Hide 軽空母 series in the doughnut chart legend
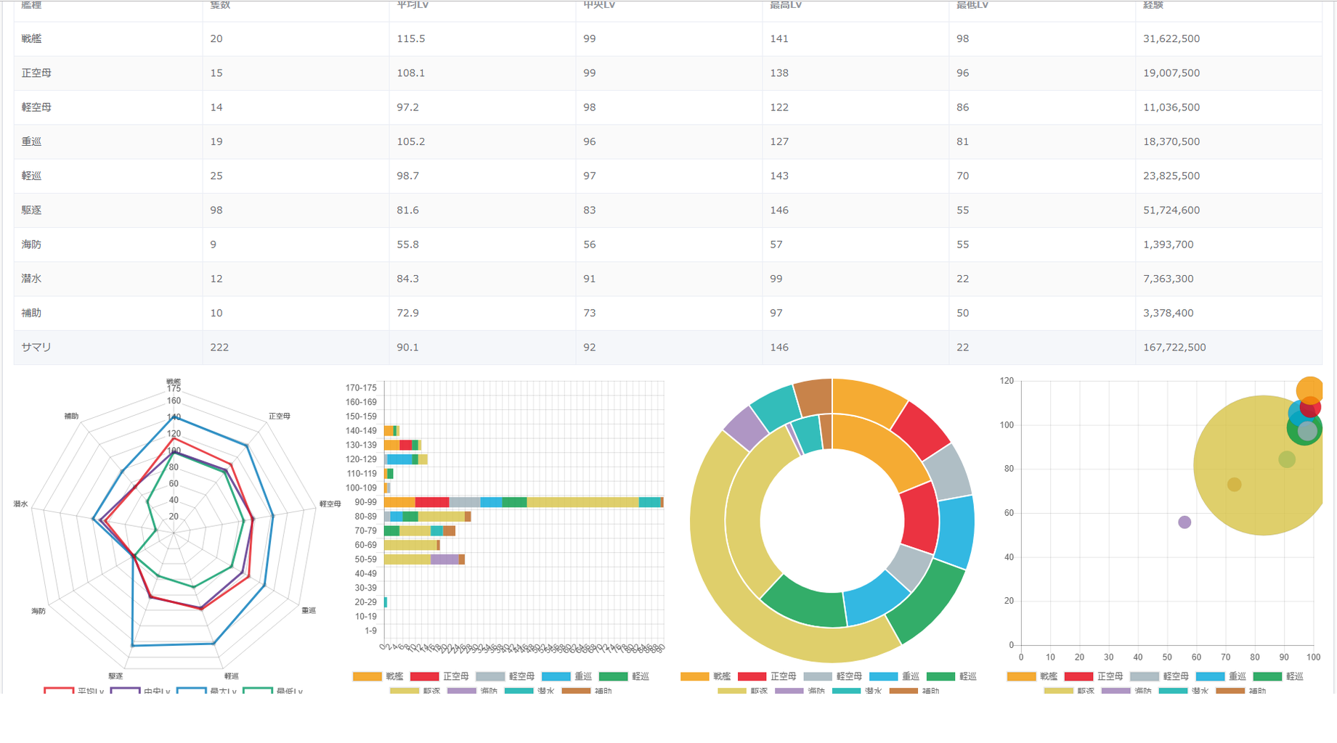 point(832,676)
